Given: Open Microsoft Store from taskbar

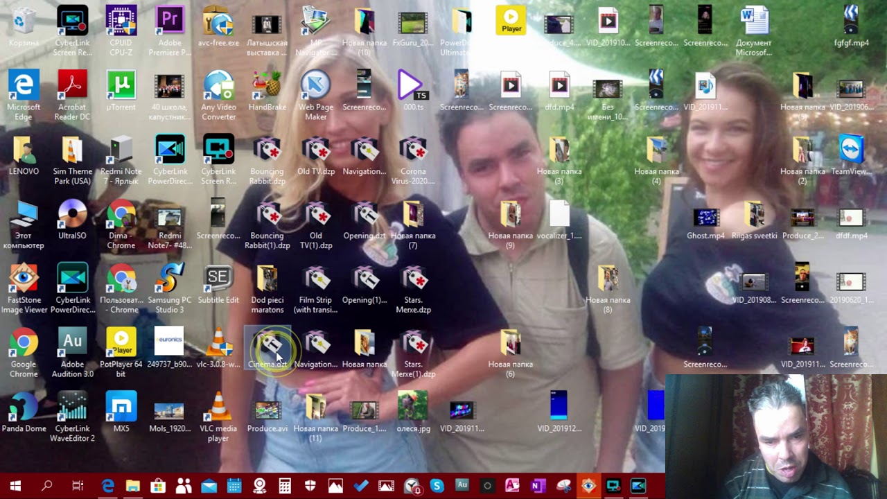Looking at the screenshot, I should pyautogui.click(x=158, y=486).
